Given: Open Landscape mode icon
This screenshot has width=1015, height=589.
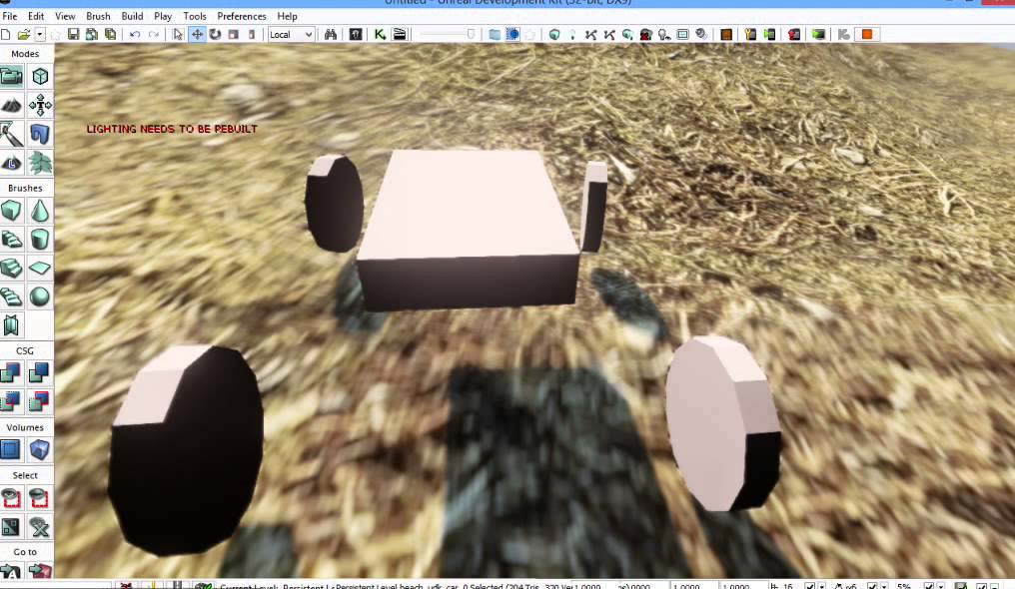Looking at the screenshot, I should coord(12,163).
